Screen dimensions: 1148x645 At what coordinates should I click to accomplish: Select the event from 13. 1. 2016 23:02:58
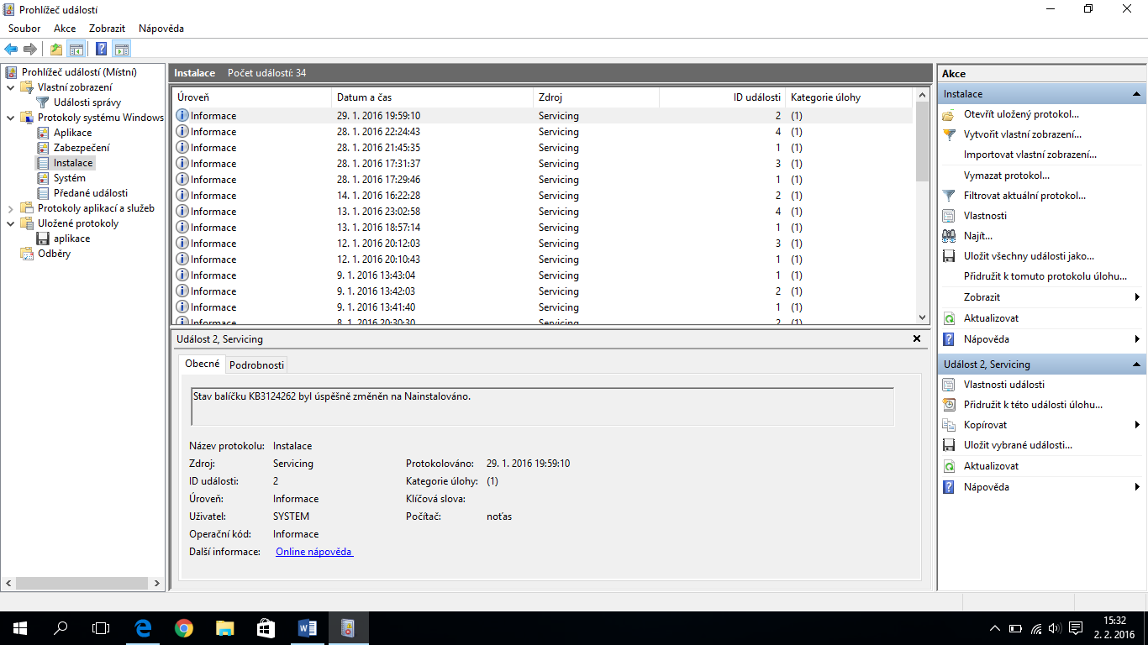click(x=542, y=212)
